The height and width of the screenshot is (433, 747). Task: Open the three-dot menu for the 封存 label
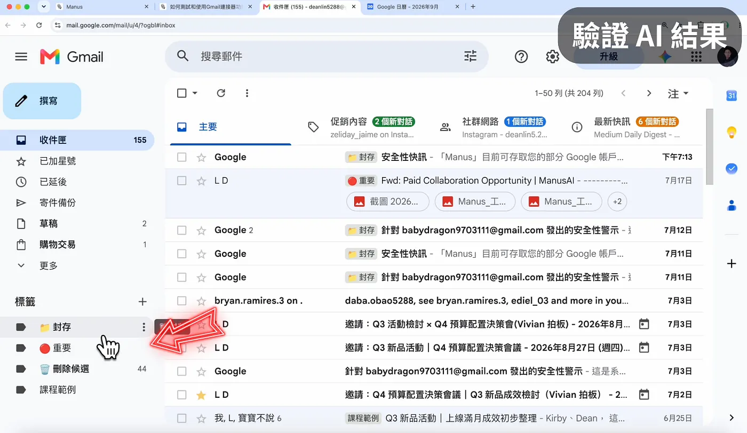click(143, 327)
